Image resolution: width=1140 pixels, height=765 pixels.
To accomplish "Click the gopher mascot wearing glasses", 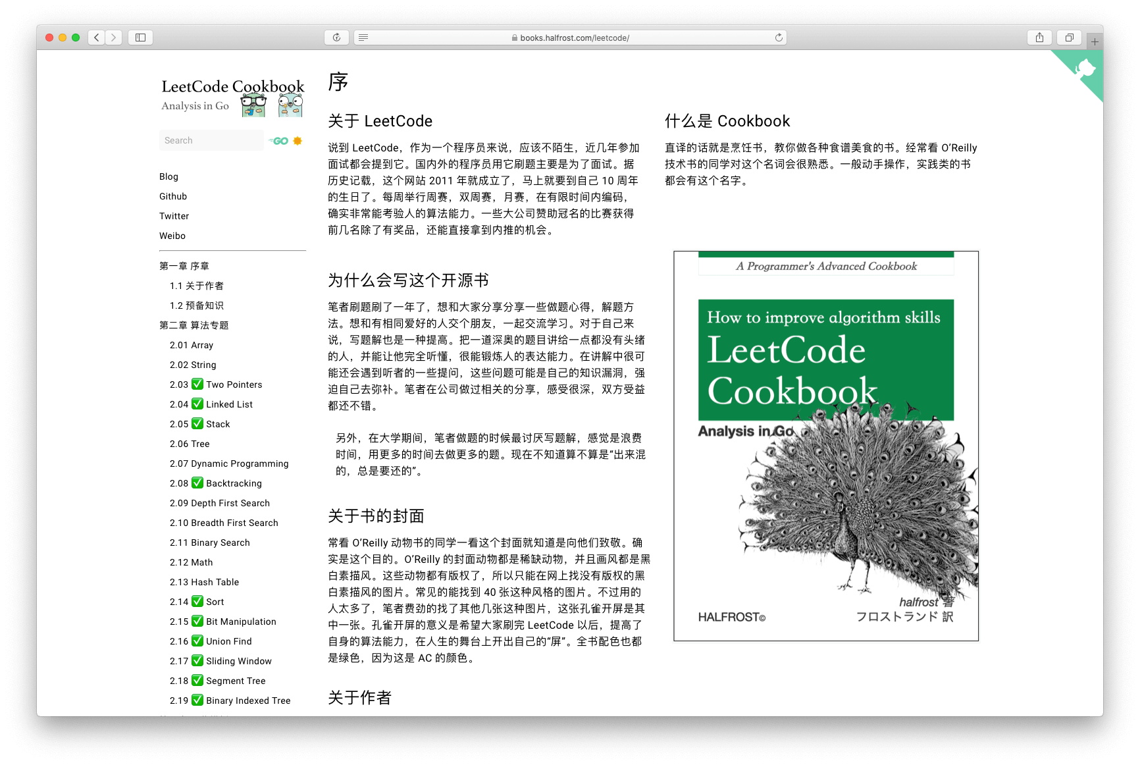I will point(253,105).
